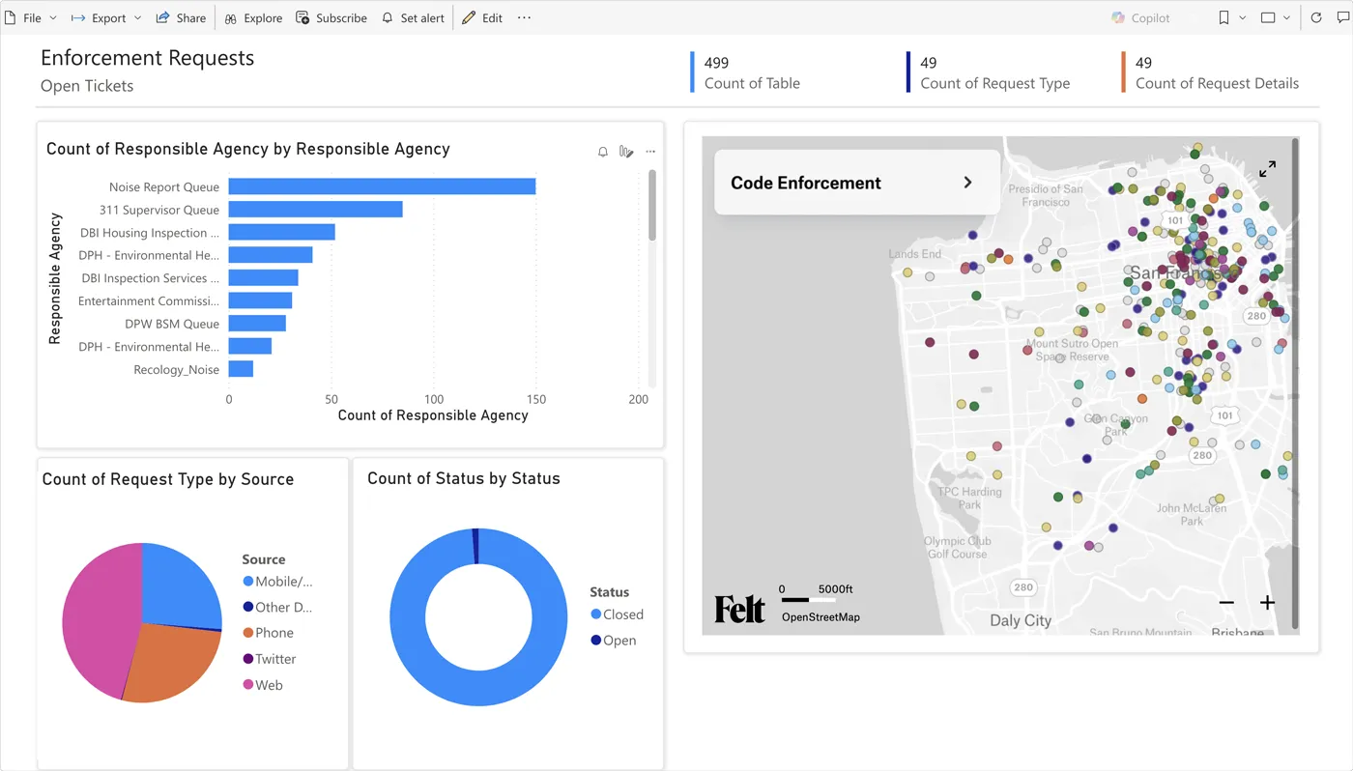Select the Web legend entry
The height and width of the screenshot is (771, 1353).
point(263,685)
